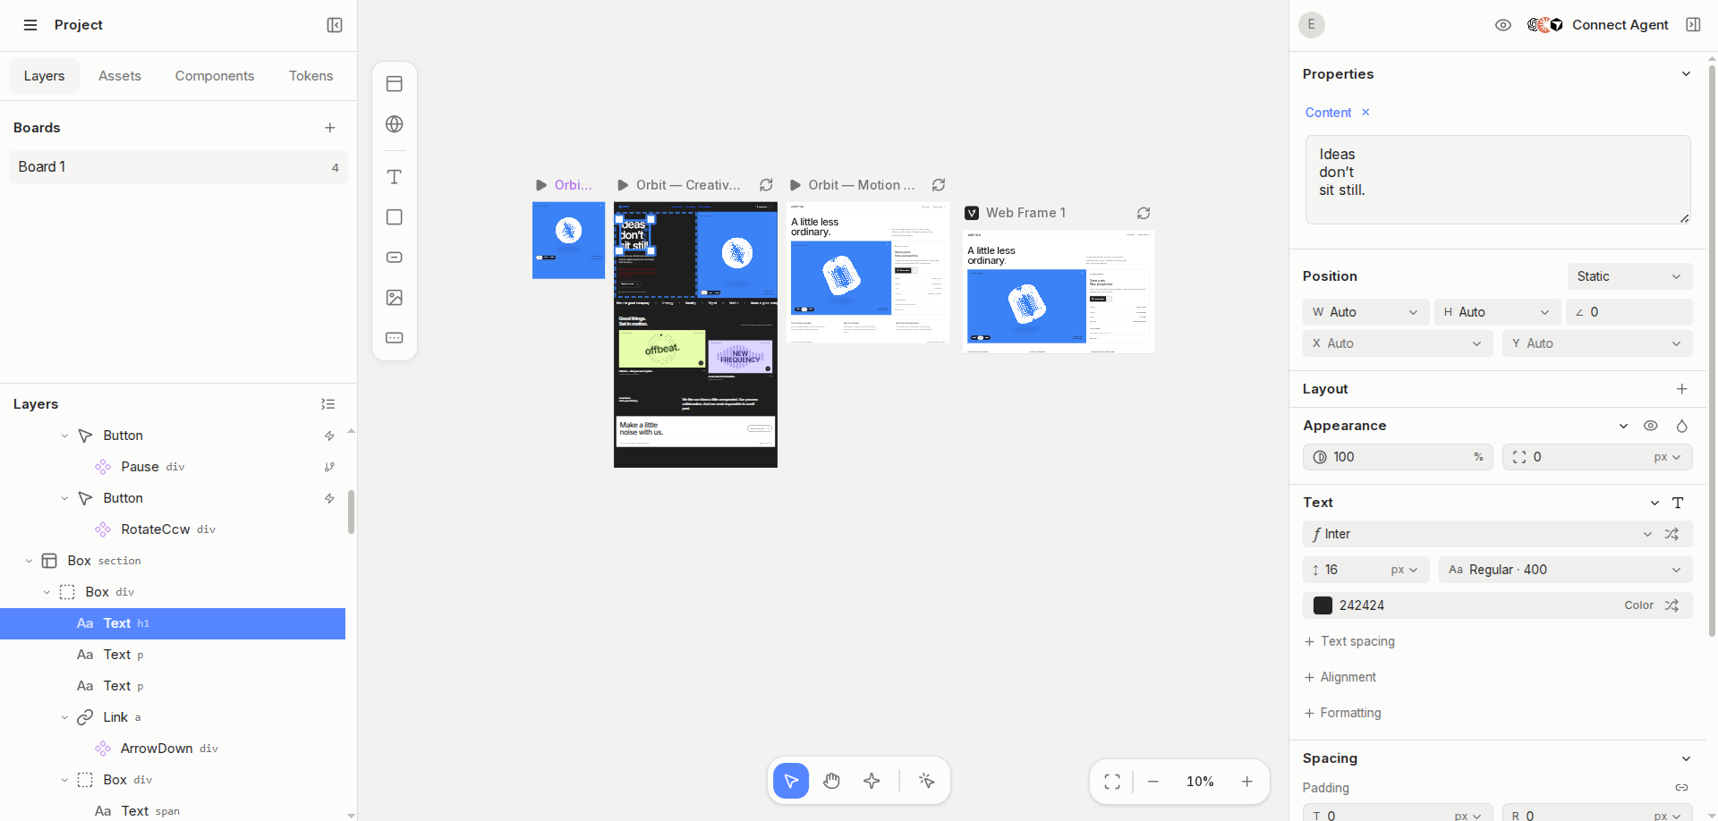Collapse the left sidebar panel

click(x=335, y=25)
